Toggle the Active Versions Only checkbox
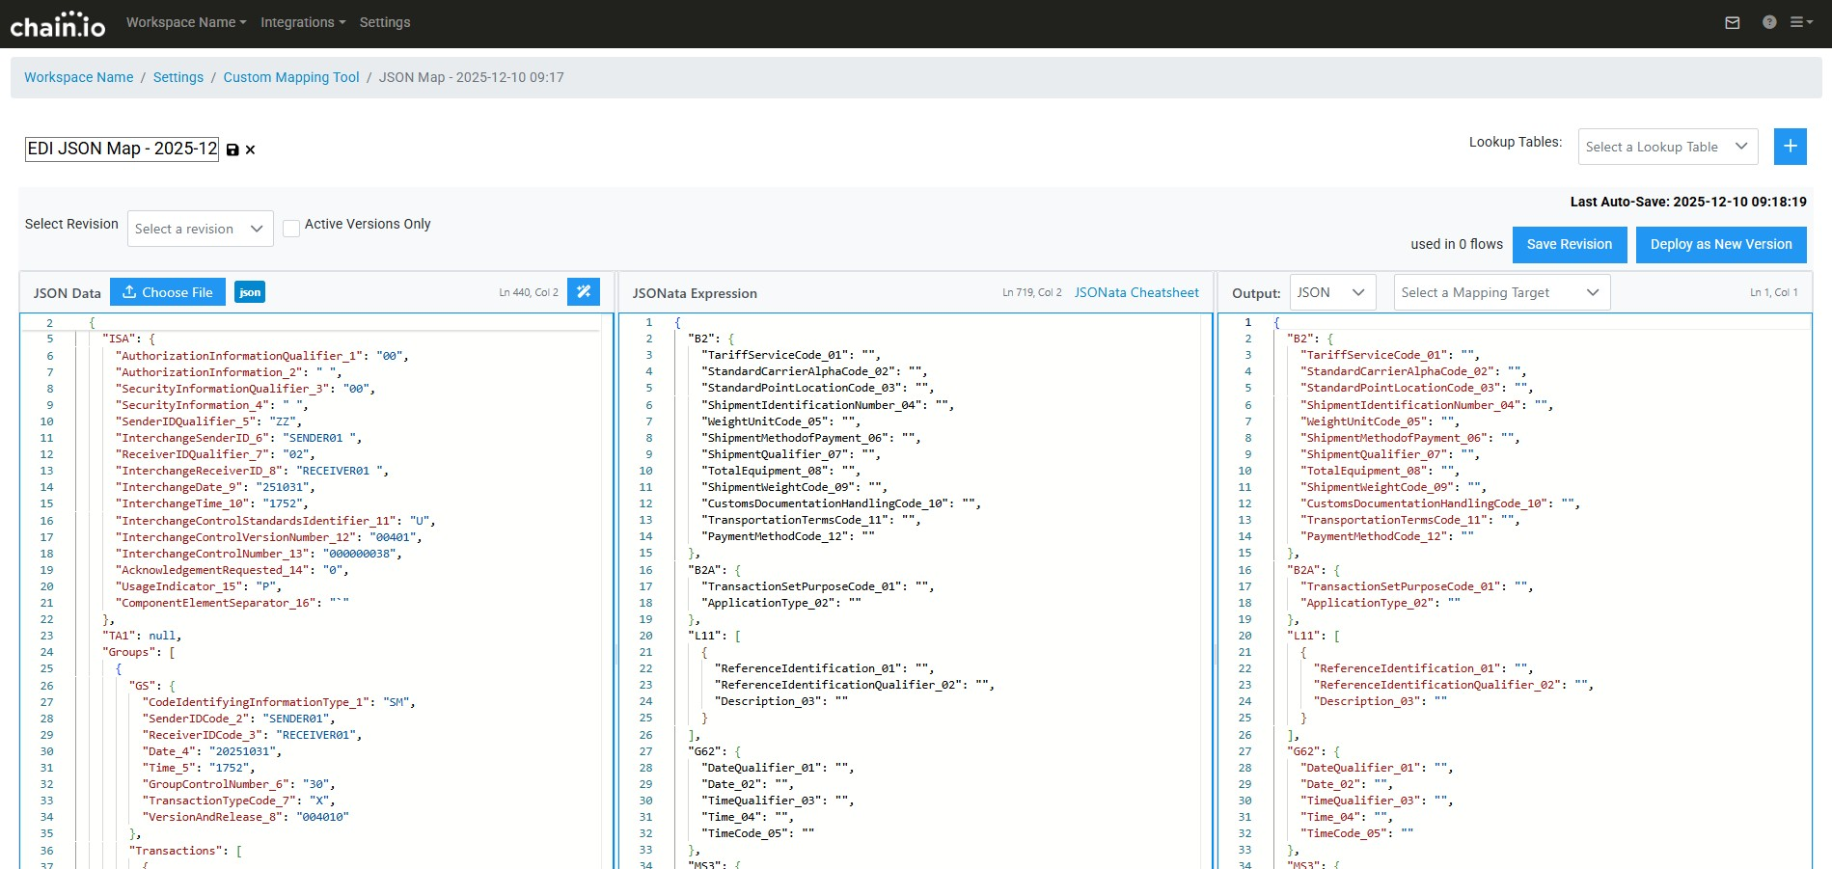This screenshot has height=869, width=1832. tap(291, 229)
